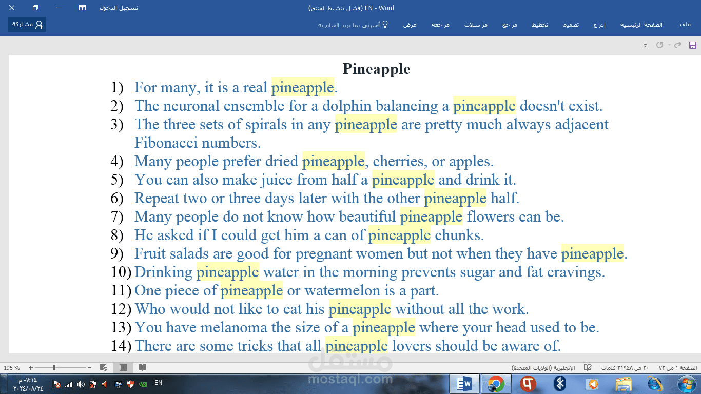Click the zoom out minus button
The height and width of the screenshot is (394, 701).
pyautogui.click(x=90, y=368)
